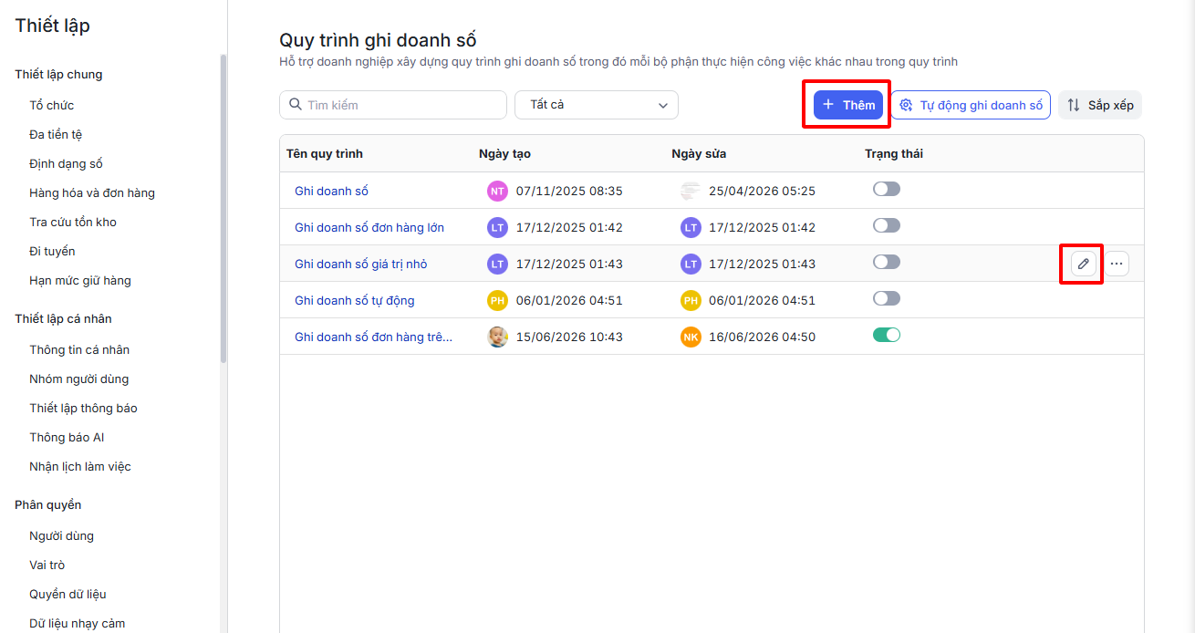1195x633 pixels.
Task: Click the sidebar vertical scrollbar
Action: click(x=223, y=210)
